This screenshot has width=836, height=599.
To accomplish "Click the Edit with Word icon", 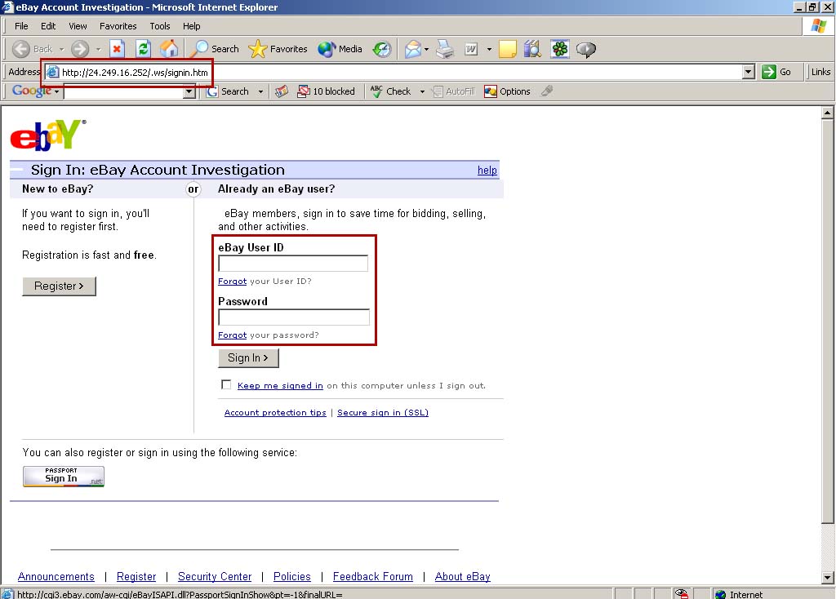I will pos(471,49).
